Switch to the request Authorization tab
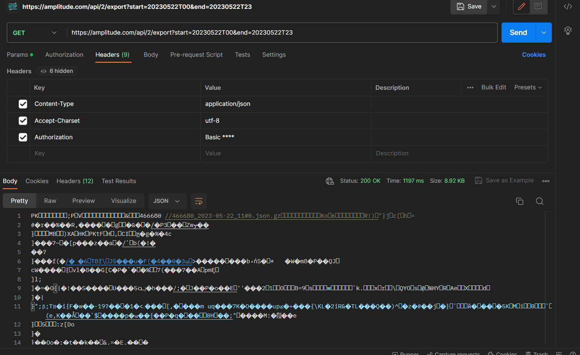Image resolution: width=580 pixels, height=355 pixels. 64,55
